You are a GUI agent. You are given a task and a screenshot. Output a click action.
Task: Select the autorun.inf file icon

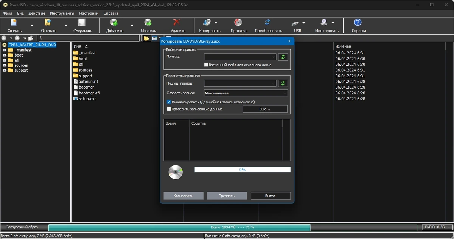76,82
